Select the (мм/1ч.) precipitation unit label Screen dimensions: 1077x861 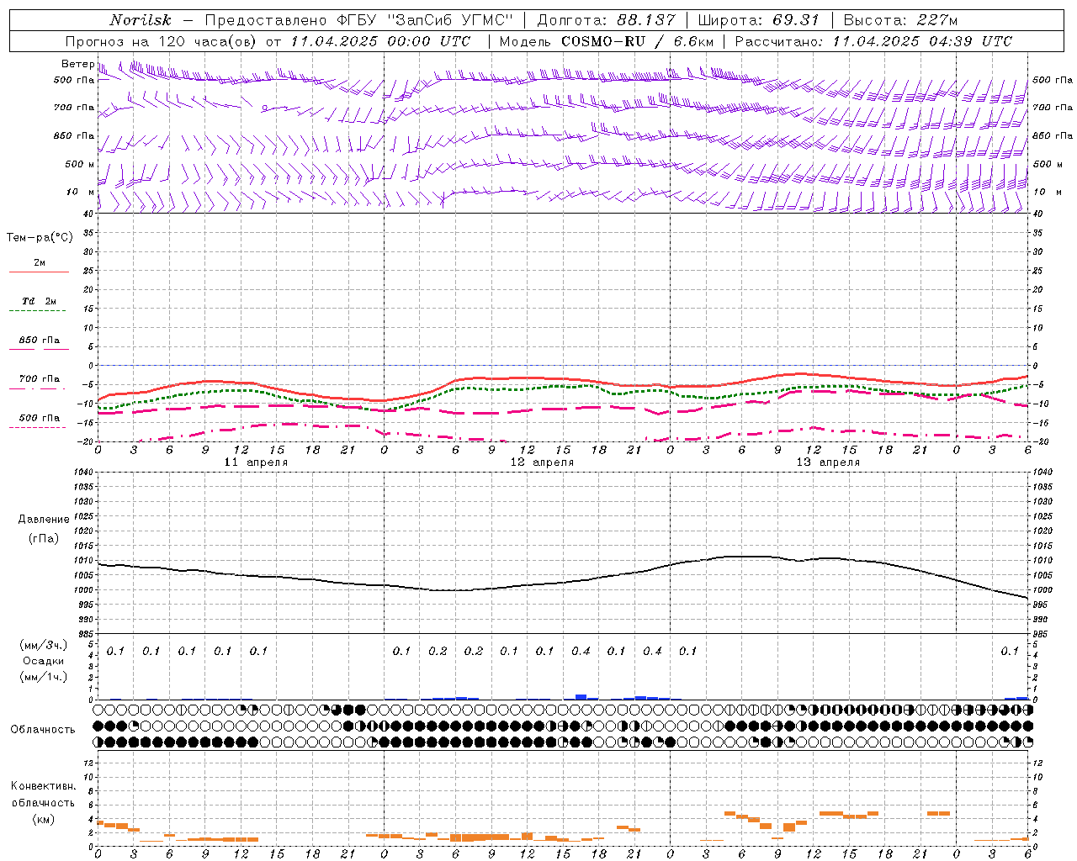coord(44,677)
